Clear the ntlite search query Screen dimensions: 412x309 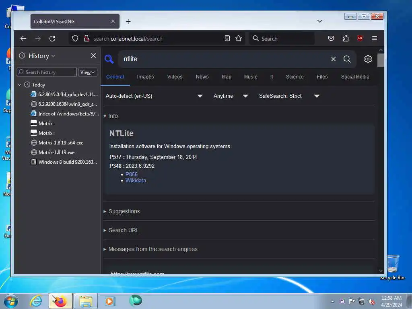(334, 59)
